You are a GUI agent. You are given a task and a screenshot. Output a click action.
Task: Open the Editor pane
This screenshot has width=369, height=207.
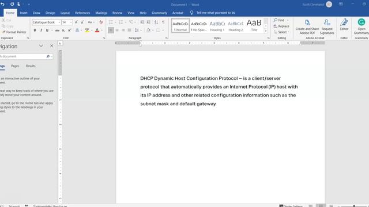(344, 25)
